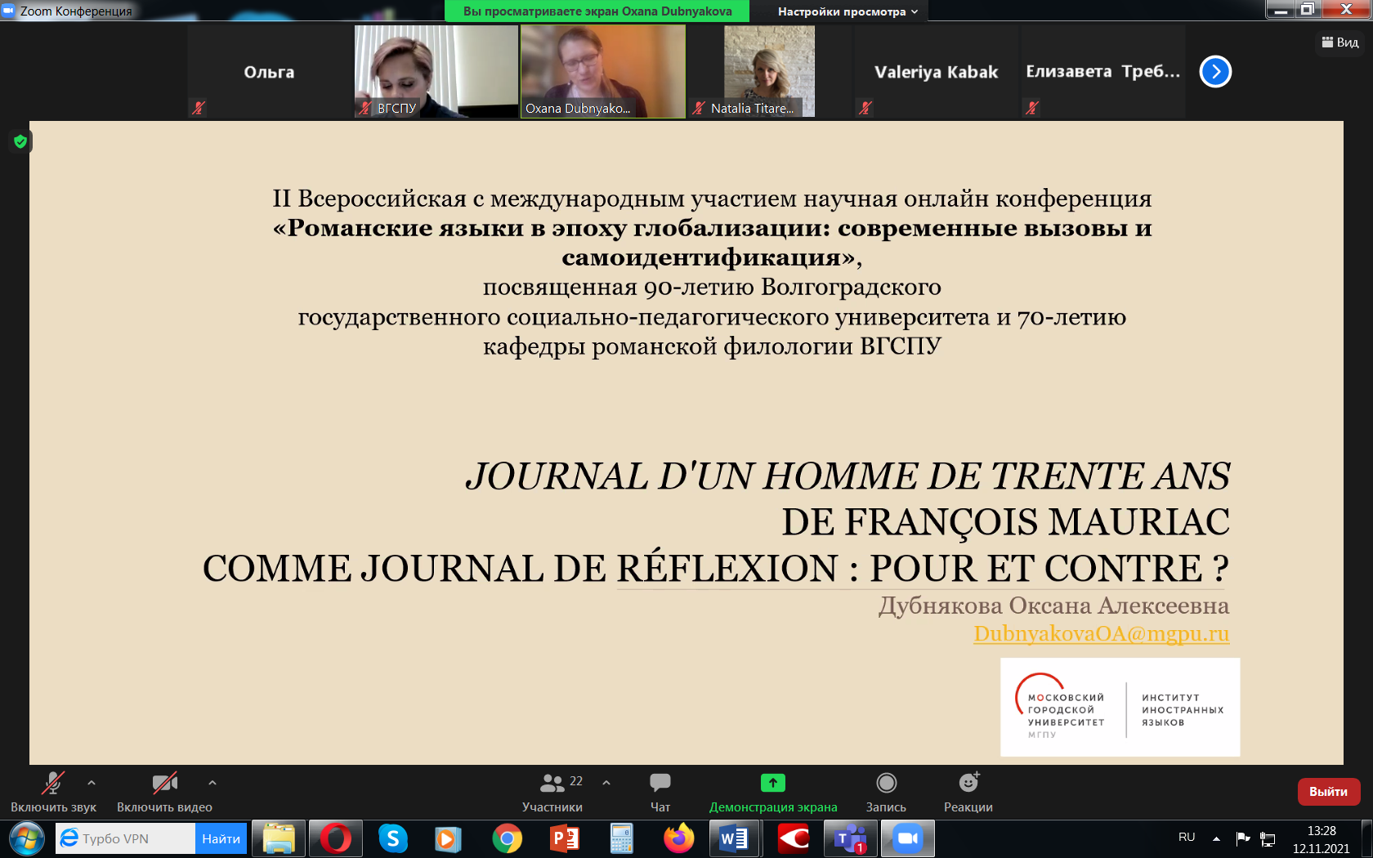Click the Найти search button

tap(220, 838)
